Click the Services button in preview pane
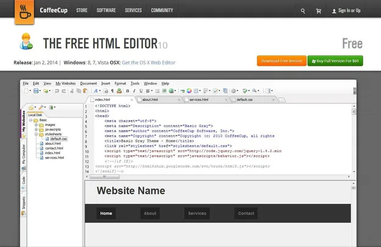This screenshot has height=247, width=381. (x=197, y=214)
